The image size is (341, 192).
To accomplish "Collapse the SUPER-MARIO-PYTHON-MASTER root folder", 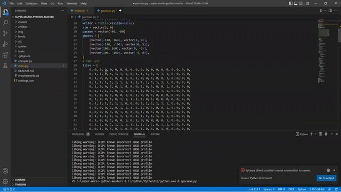I will (39, 17).
